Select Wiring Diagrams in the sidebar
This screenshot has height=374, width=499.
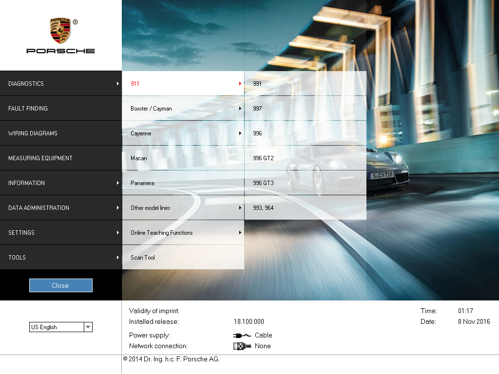tap(60, 133)
